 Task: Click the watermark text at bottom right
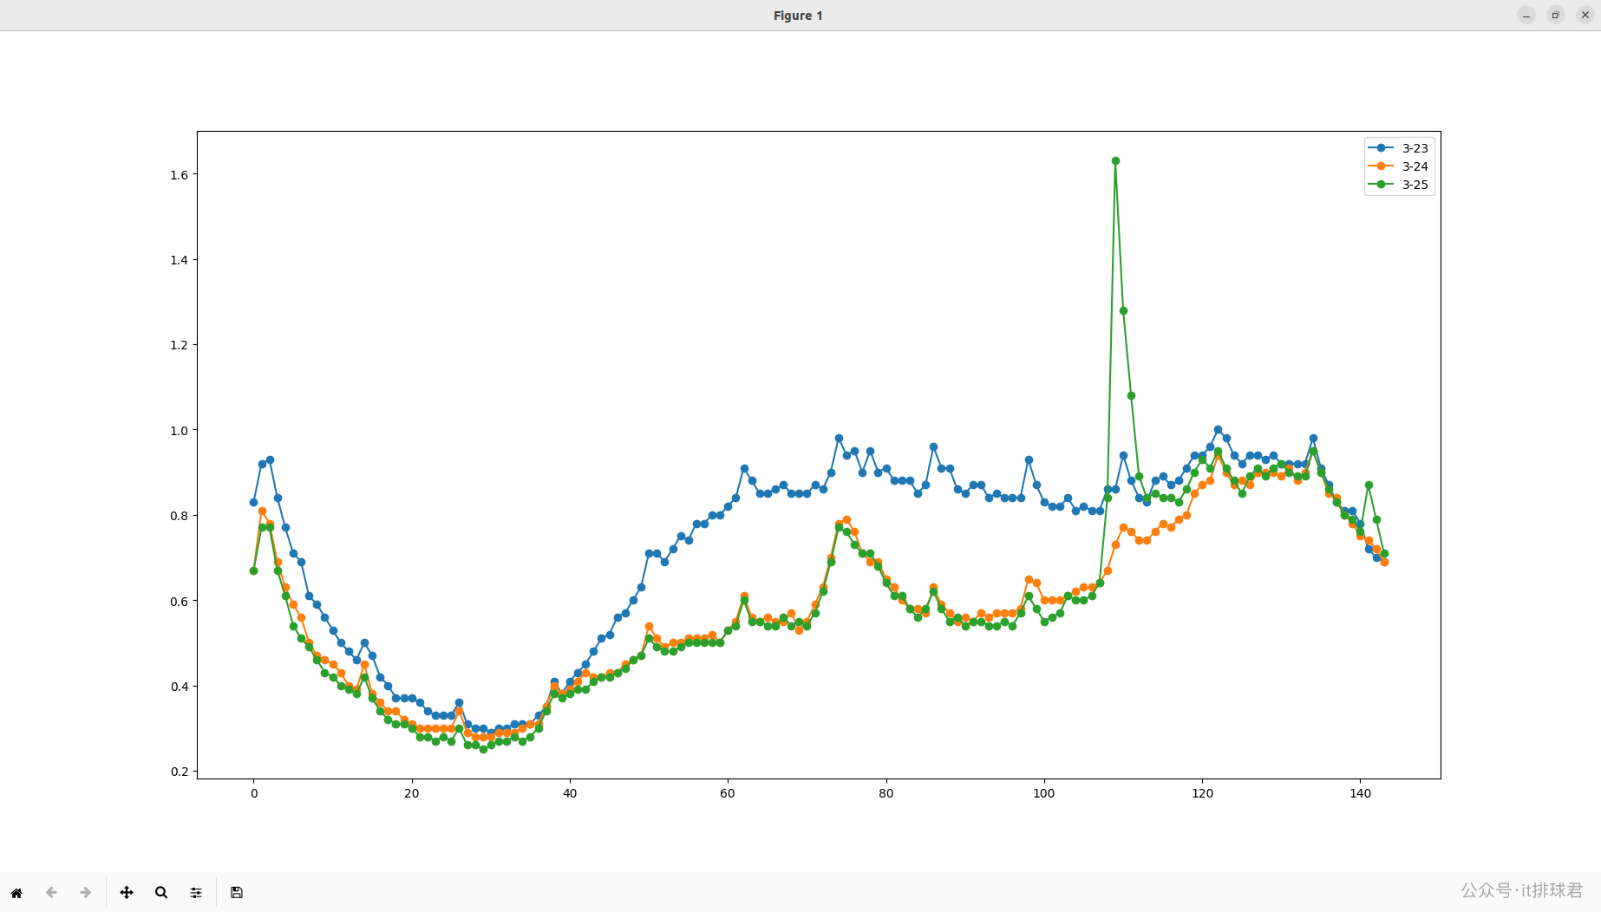tap(1521, 890)
